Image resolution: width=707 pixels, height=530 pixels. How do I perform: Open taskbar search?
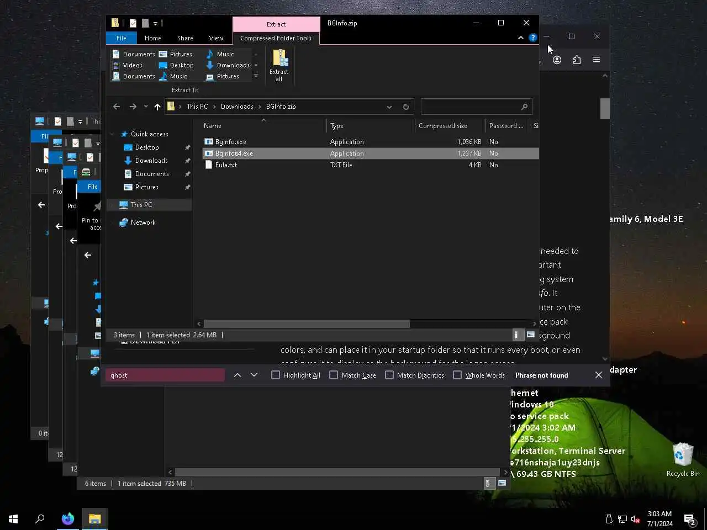pos(40,519)
